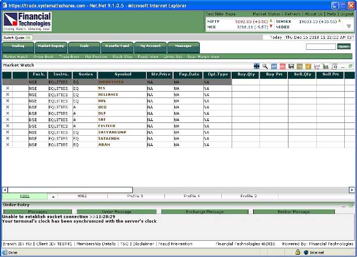Open the Net Position submenu link

tap(96, 56)
